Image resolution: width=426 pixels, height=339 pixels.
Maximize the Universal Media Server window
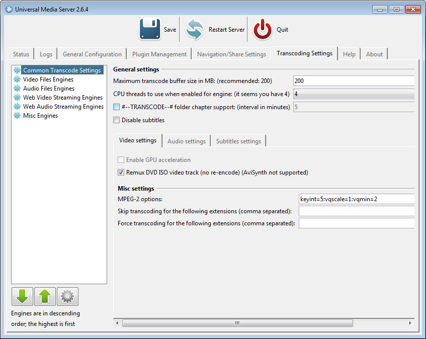(396, 10)
